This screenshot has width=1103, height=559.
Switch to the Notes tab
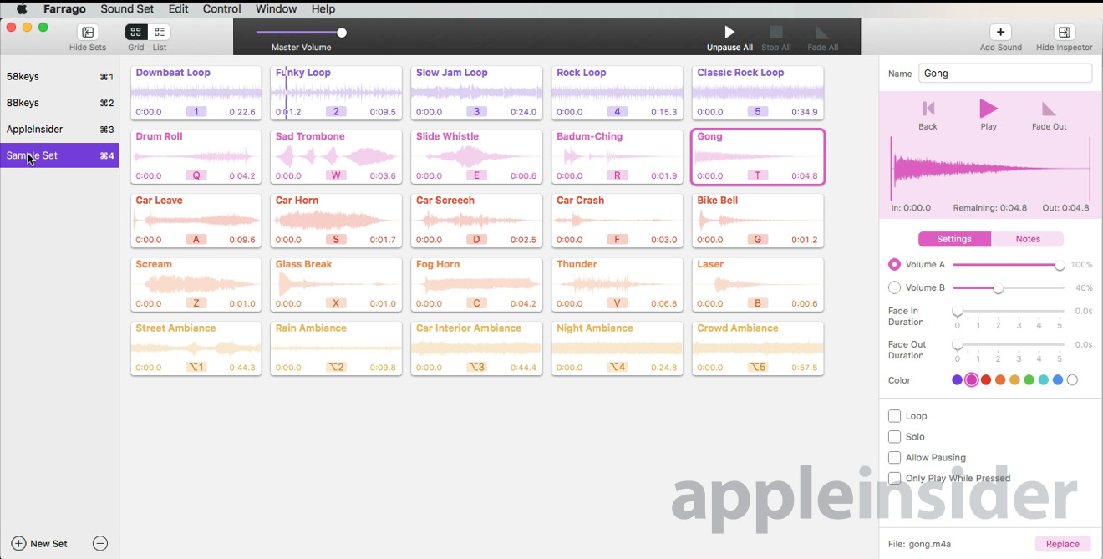coord(1028,239)
